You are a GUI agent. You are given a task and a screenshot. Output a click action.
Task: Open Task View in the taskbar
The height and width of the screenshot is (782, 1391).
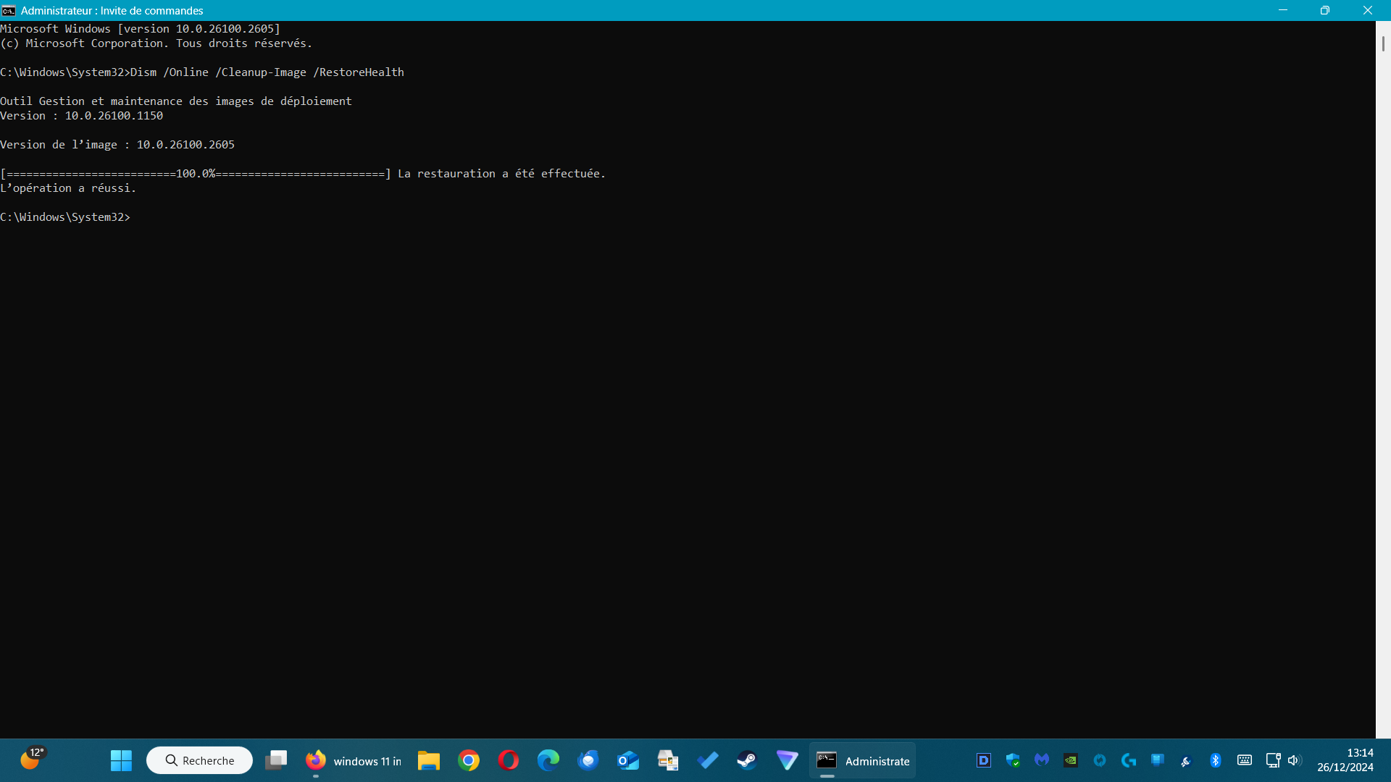click(276, 760)
